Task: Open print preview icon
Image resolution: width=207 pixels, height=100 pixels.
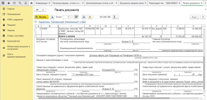Action: coord(53,17)
